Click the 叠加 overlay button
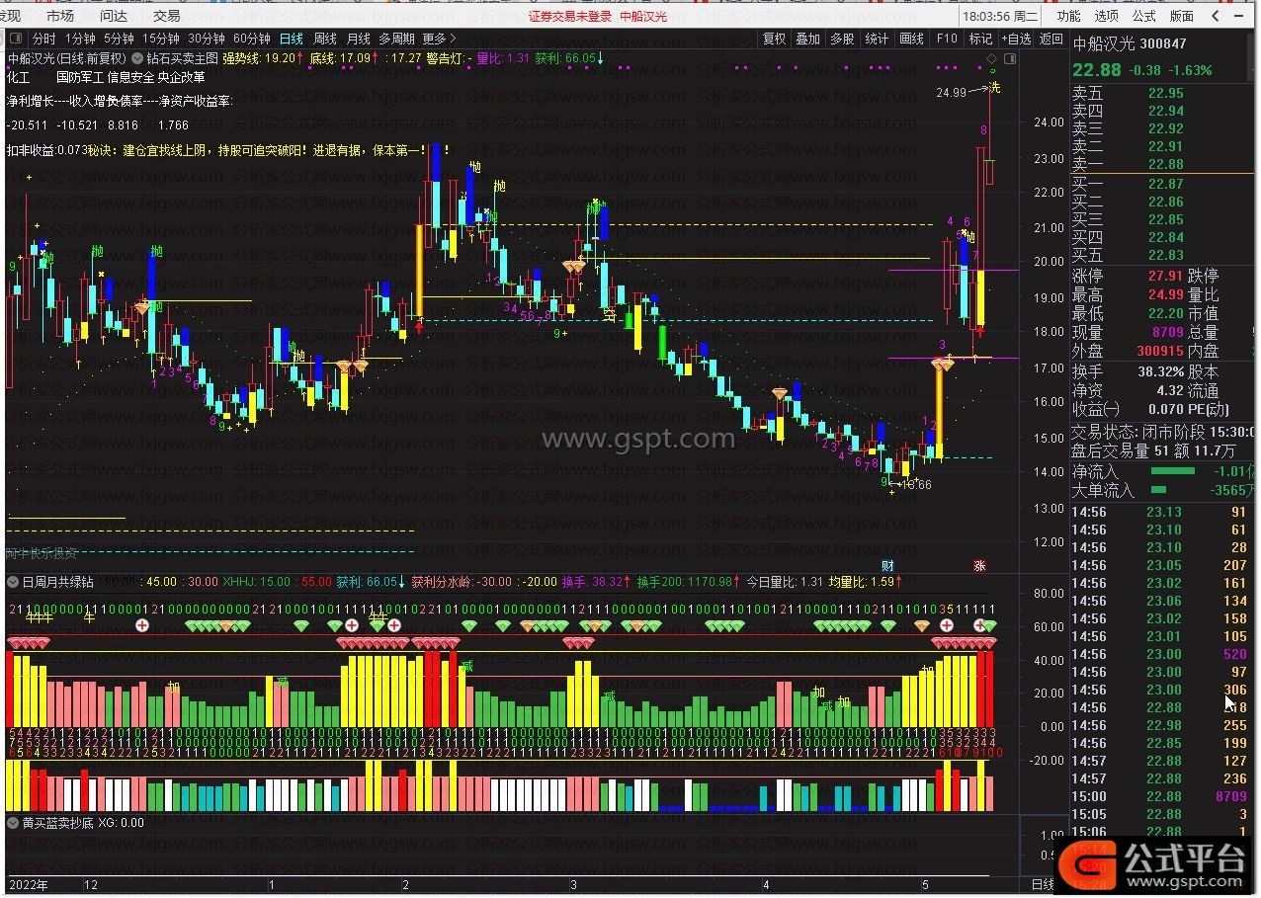This screenshot has height=898, width=1261. (x=807, y=40)
